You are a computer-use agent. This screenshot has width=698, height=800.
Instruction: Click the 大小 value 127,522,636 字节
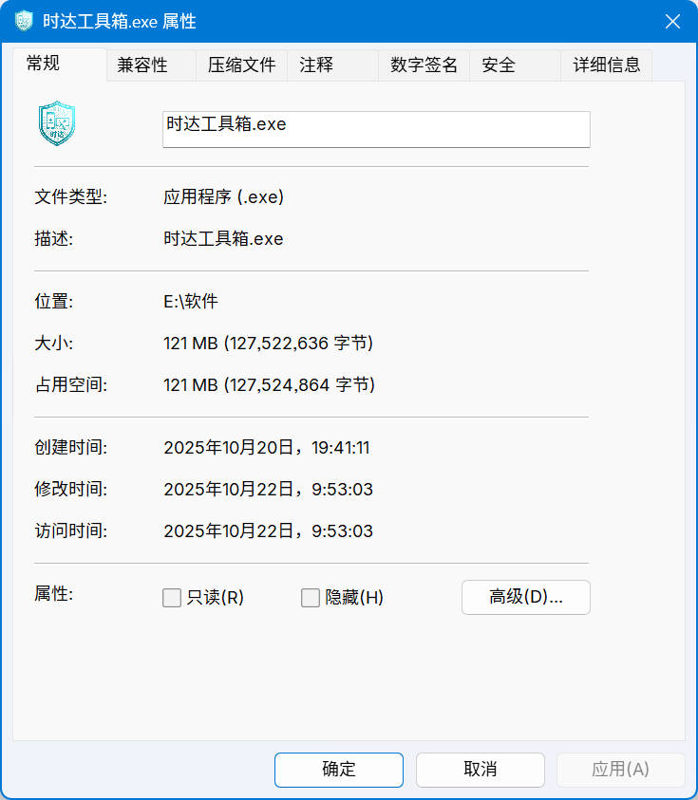268,344
